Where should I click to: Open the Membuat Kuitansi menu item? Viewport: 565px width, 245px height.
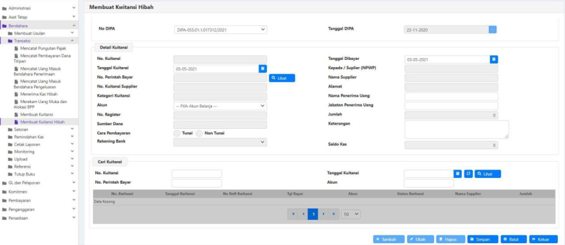(37, 114)
